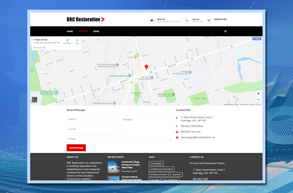This screenshot has height=193, width=293.
Task: Click the Send Message button
Action: pos(76,148)
